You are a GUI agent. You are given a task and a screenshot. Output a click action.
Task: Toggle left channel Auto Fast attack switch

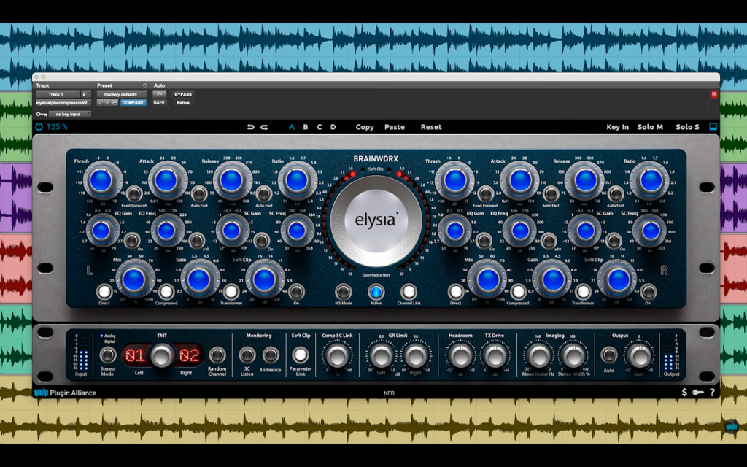pos(198,193)
